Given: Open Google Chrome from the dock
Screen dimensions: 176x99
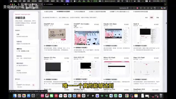Looking at the screenshot, I should (x=127, y=96).
